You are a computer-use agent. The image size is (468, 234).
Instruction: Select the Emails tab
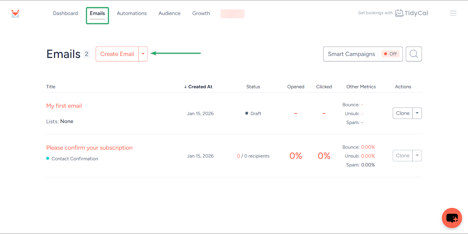point(97,13)
